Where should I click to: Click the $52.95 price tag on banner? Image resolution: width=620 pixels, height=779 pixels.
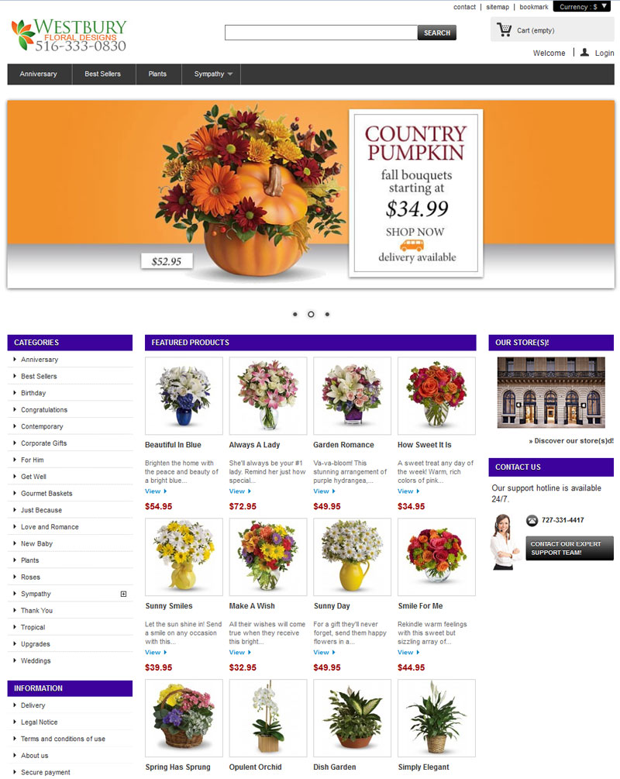(x=167, y=261)
